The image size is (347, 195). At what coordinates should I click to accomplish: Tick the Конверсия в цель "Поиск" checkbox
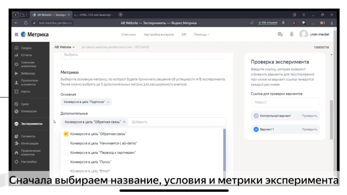pos(66,162)
